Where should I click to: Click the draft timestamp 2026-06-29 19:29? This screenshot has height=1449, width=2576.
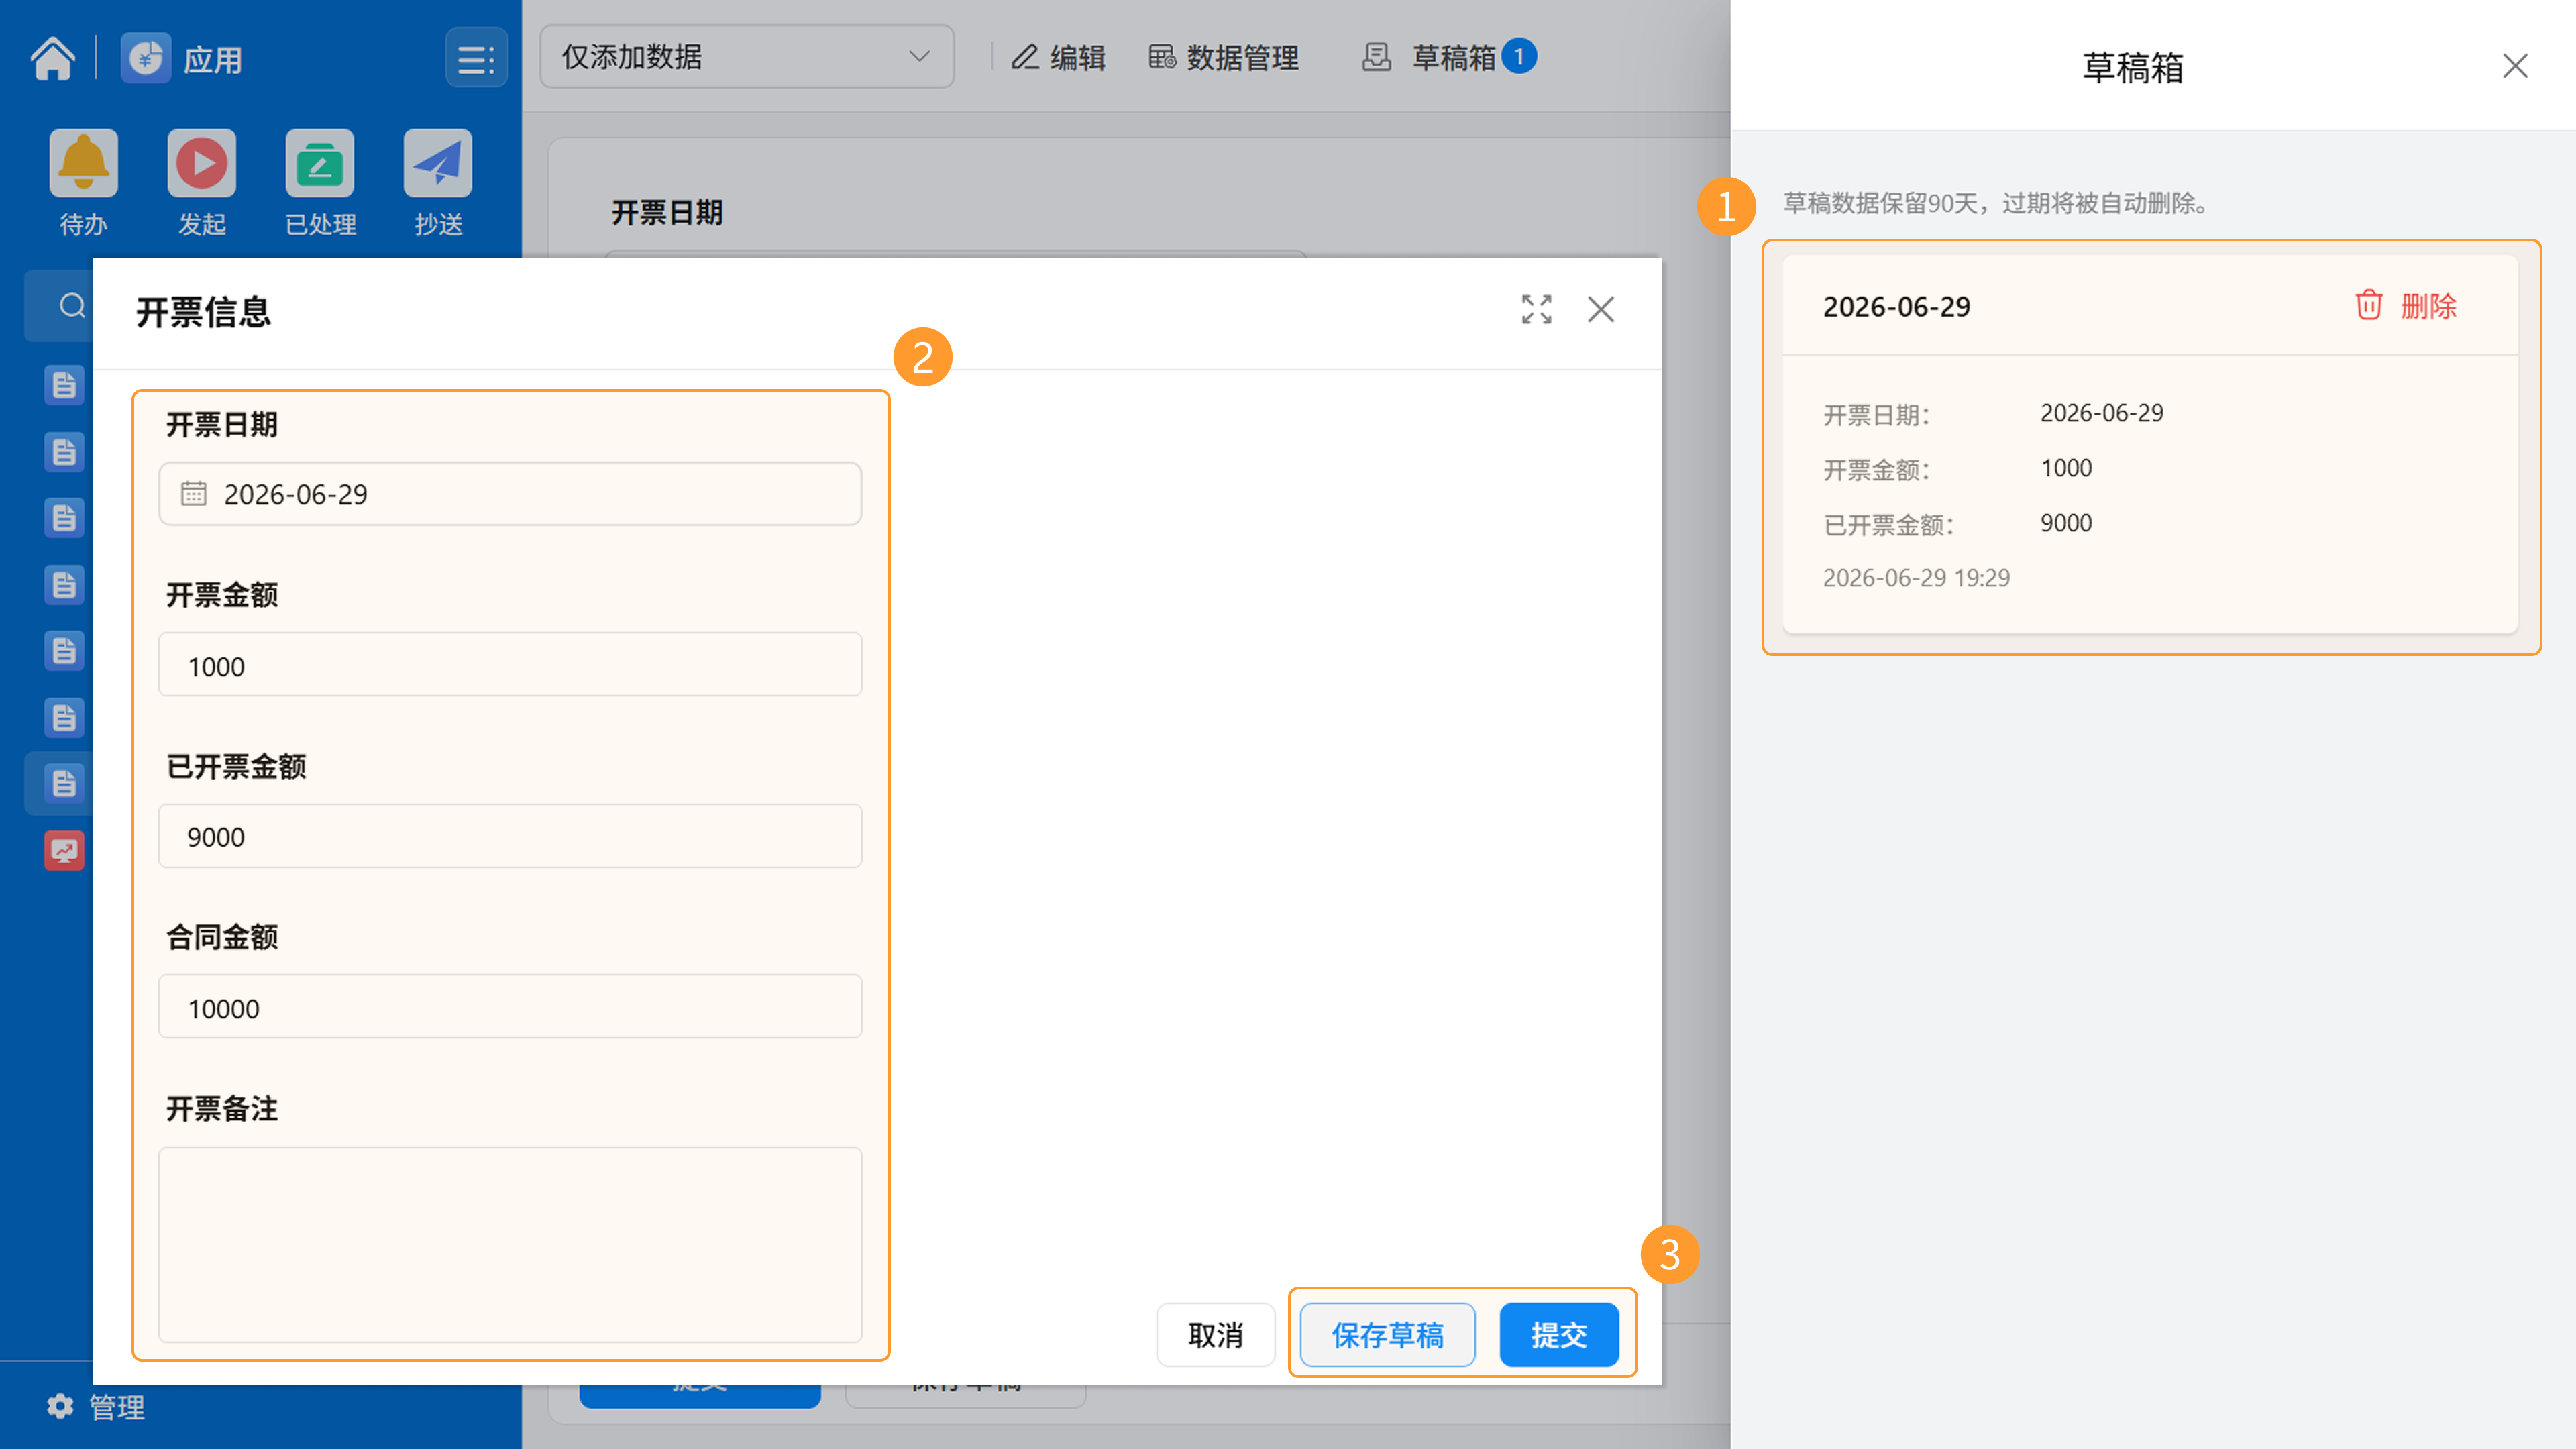pos(1916,578)
